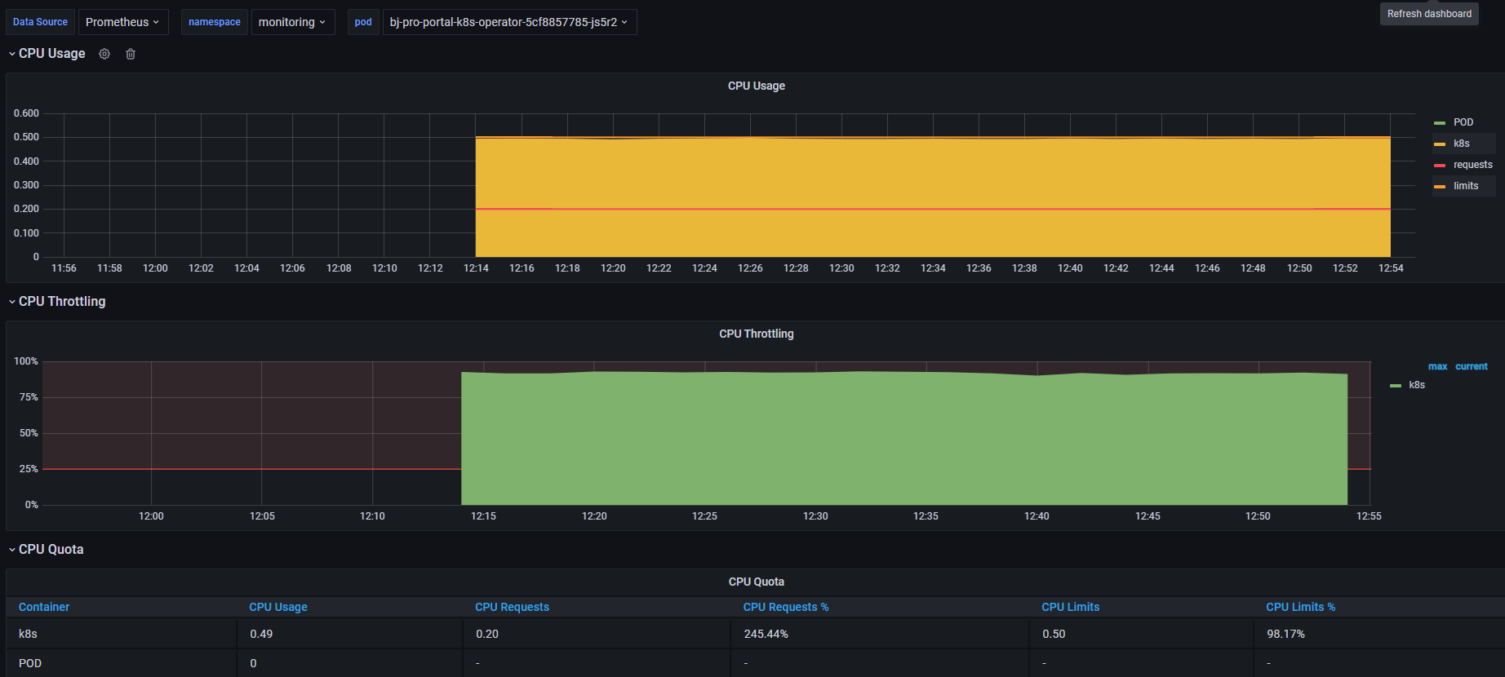Select the 0.20 CPU requests cell

point(597,634)
